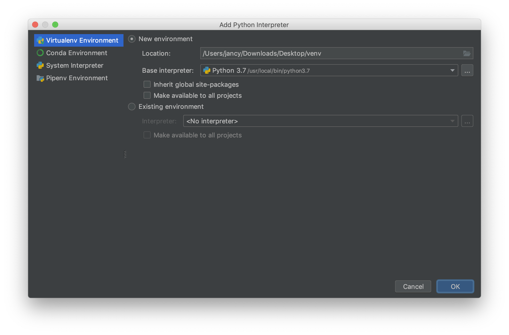Click the green Conda Environment icon

point(40,53)
